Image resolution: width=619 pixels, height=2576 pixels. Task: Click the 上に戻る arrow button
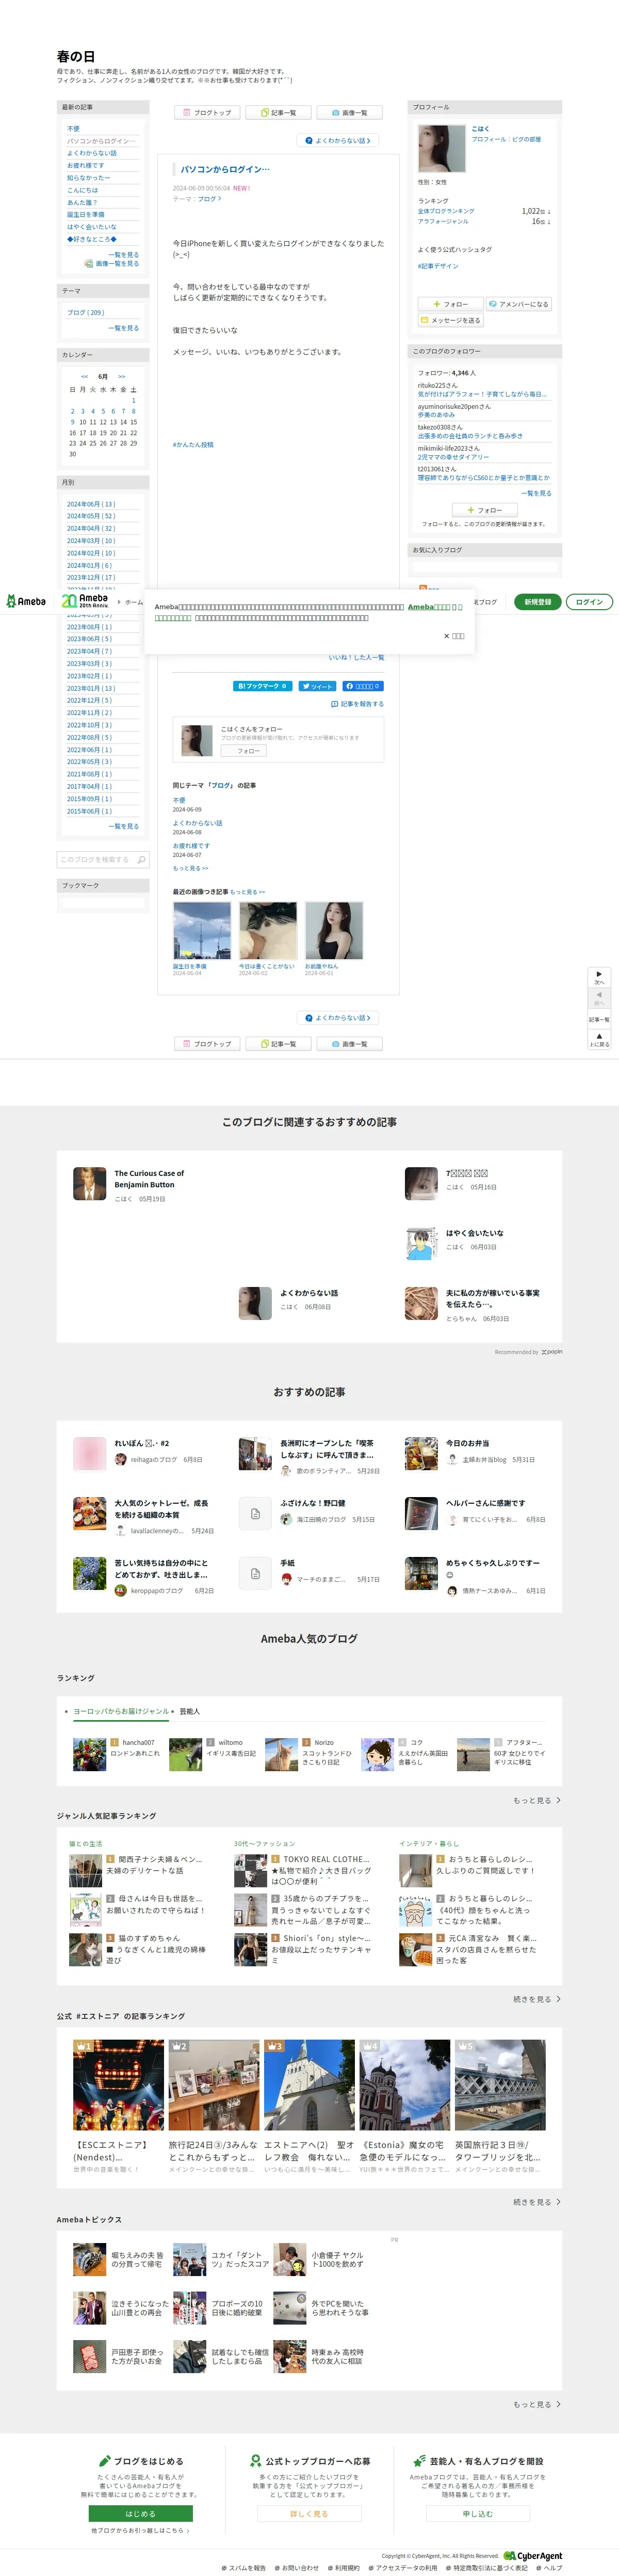point(599,1040)
